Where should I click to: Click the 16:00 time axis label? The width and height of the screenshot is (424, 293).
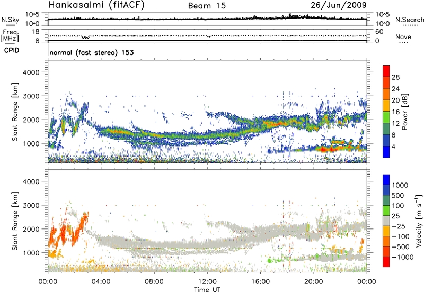(x=260, y=282)
